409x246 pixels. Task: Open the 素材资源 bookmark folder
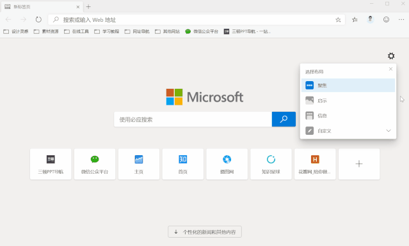tap(46, 31)
